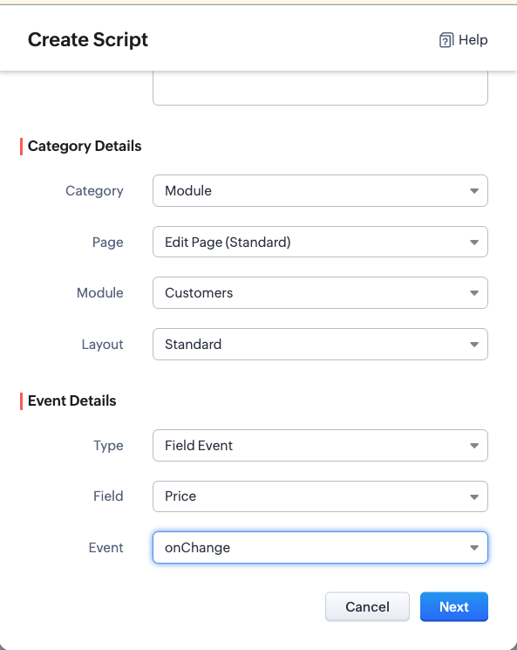Open the Help documentation icon
This screenshot has width=517, height=650.
click(x=446, y=40)
